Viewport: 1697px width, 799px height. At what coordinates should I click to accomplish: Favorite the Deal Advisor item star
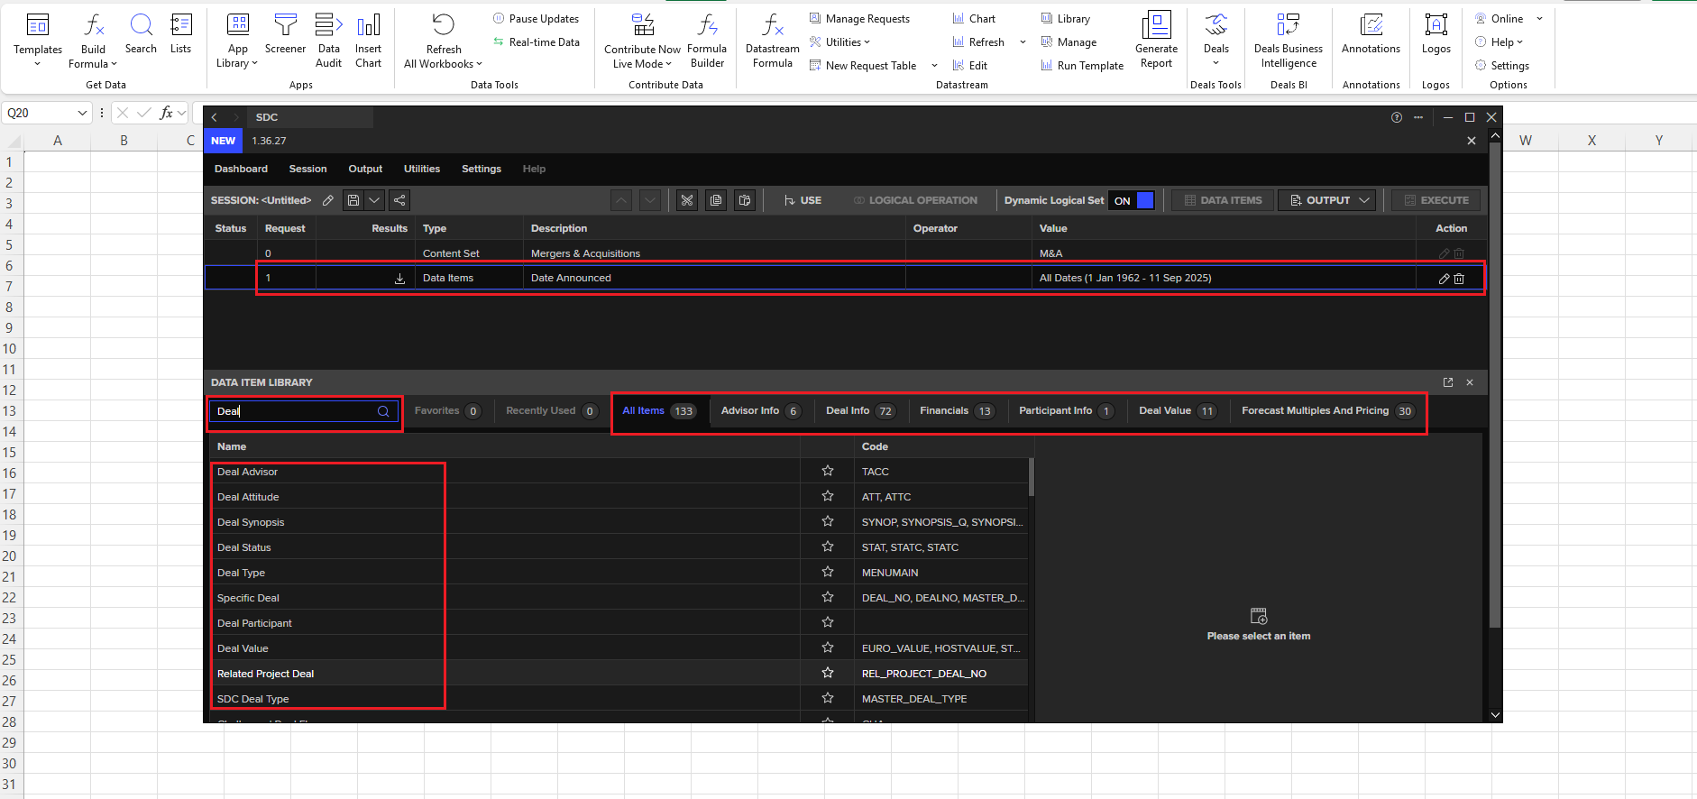827,471
